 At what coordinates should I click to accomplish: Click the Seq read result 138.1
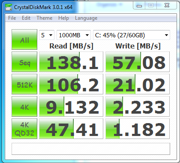tap(71, 62)
